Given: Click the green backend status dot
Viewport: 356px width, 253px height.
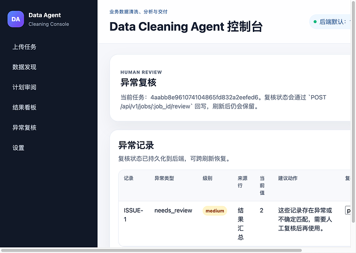Looking at the screenshot, I should click(315, 22).
